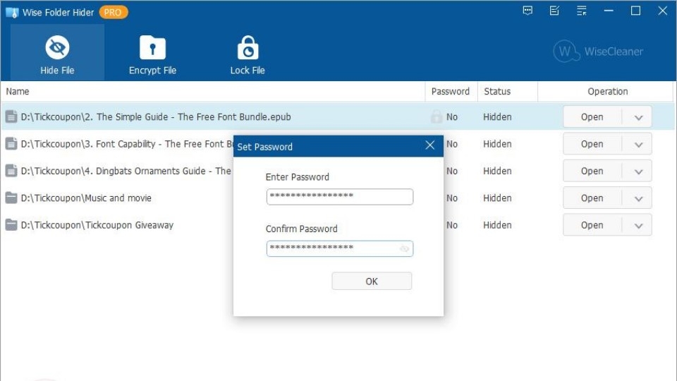
Task: Click Hidden status of Music and movie row
Action: 497,198
